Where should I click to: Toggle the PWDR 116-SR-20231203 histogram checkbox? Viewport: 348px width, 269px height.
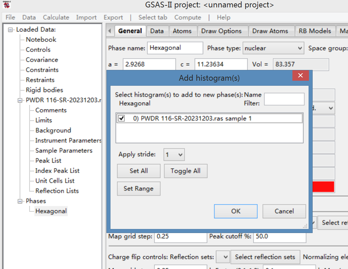point(122,118)
